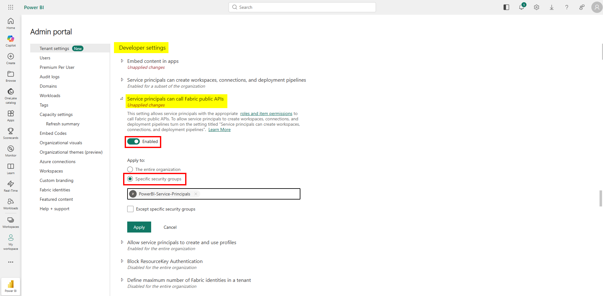
Task: Go to Capacity settings in admin menu
Action: tap(56, 114)
